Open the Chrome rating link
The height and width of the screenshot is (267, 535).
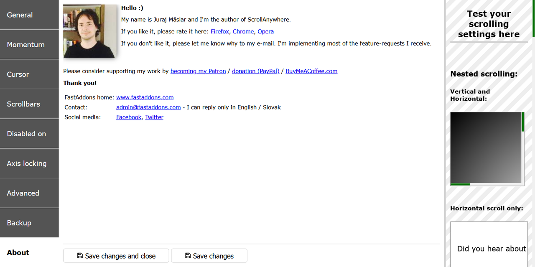[243, 31]
